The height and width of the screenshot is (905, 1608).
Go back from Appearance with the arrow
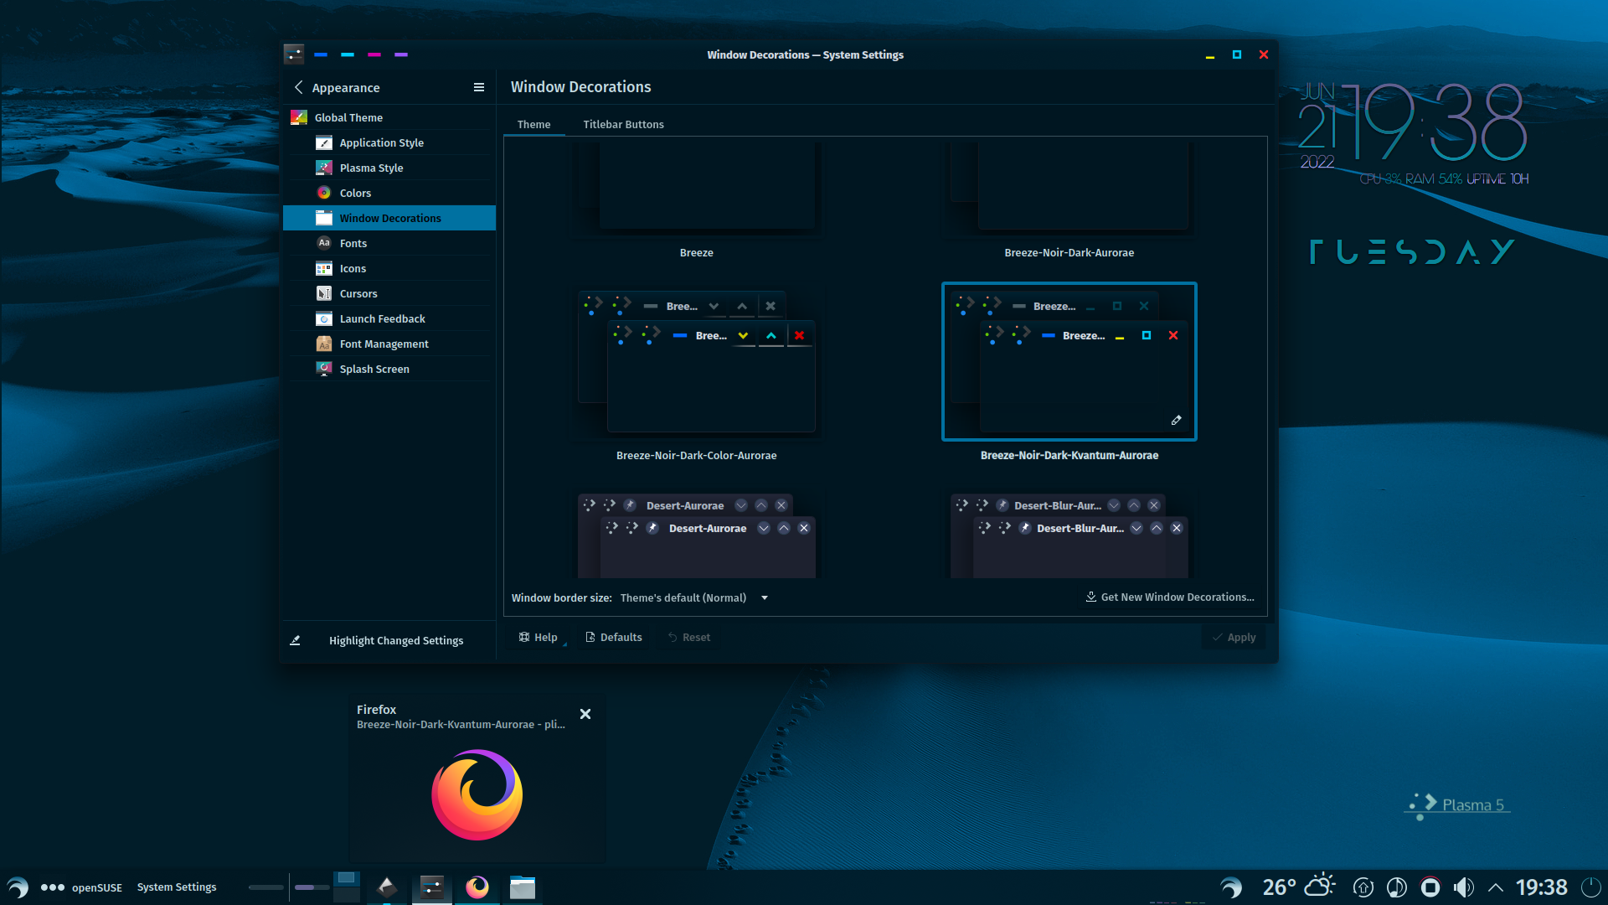298,87
